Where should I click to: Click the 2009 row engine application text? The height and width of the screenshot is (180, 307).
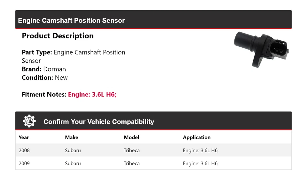click(x=201, y=163)
